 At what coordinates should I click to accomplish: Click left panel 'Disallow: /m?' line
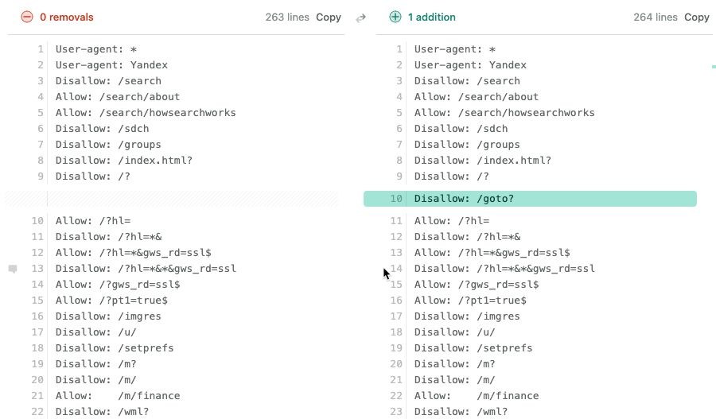point(96,364)
